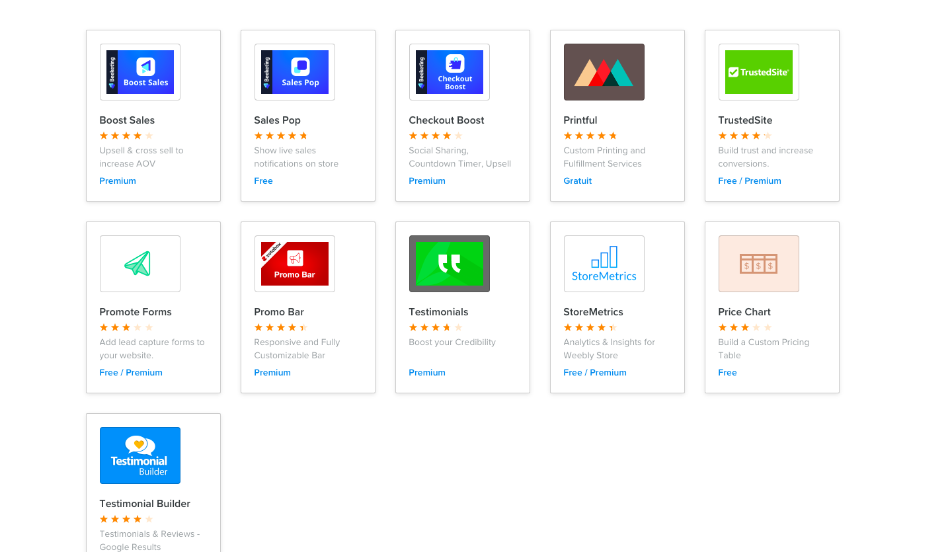This screenshot has width=950, height=552.
Task: Click the Checkout Boost title
Action: click(x=446, y=120)
